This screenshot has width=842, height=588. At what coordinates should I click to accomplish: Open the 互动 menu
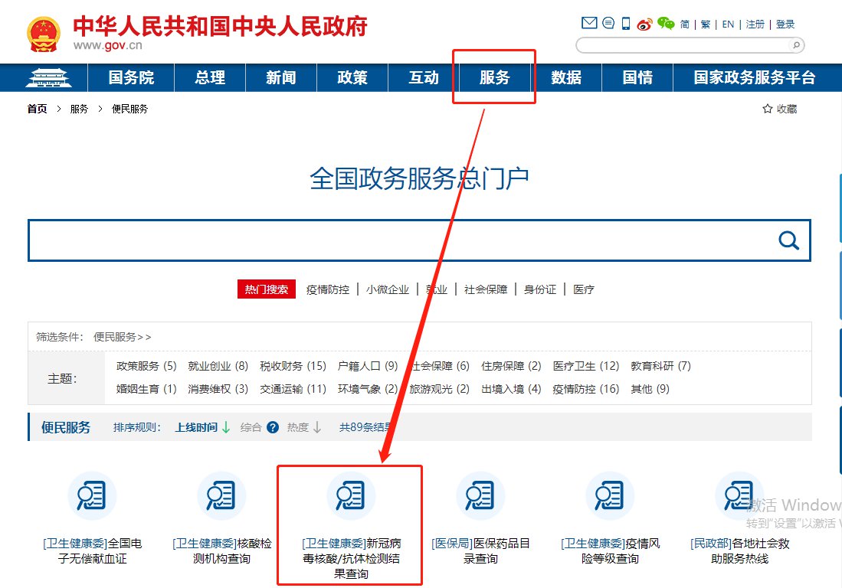pyautogui.click(x=424, y=78)
